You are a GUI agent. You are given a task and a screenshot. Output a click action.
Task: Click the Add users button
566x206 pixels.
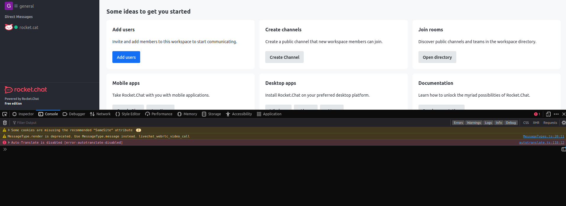tap(126, 57)
